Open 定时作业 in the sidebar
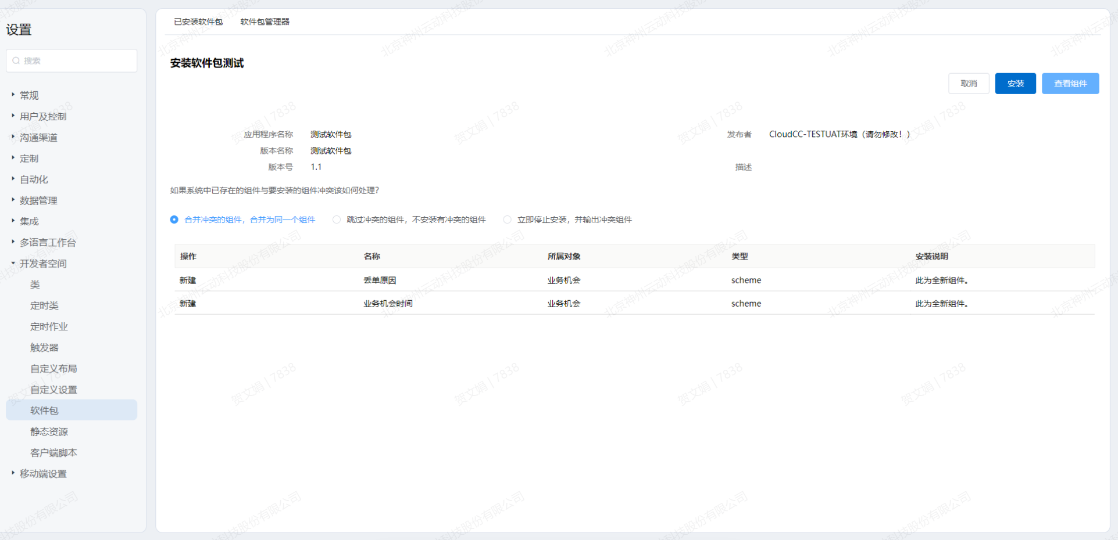This screenshot has height=540, width=1118. point(49,326)
